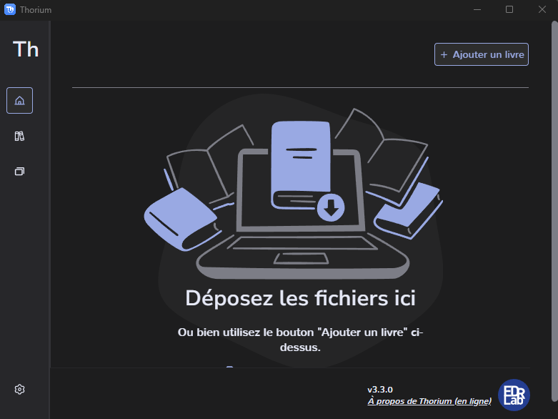
Task: Click the "Thorium" window title text
Action: pos(36,10)
